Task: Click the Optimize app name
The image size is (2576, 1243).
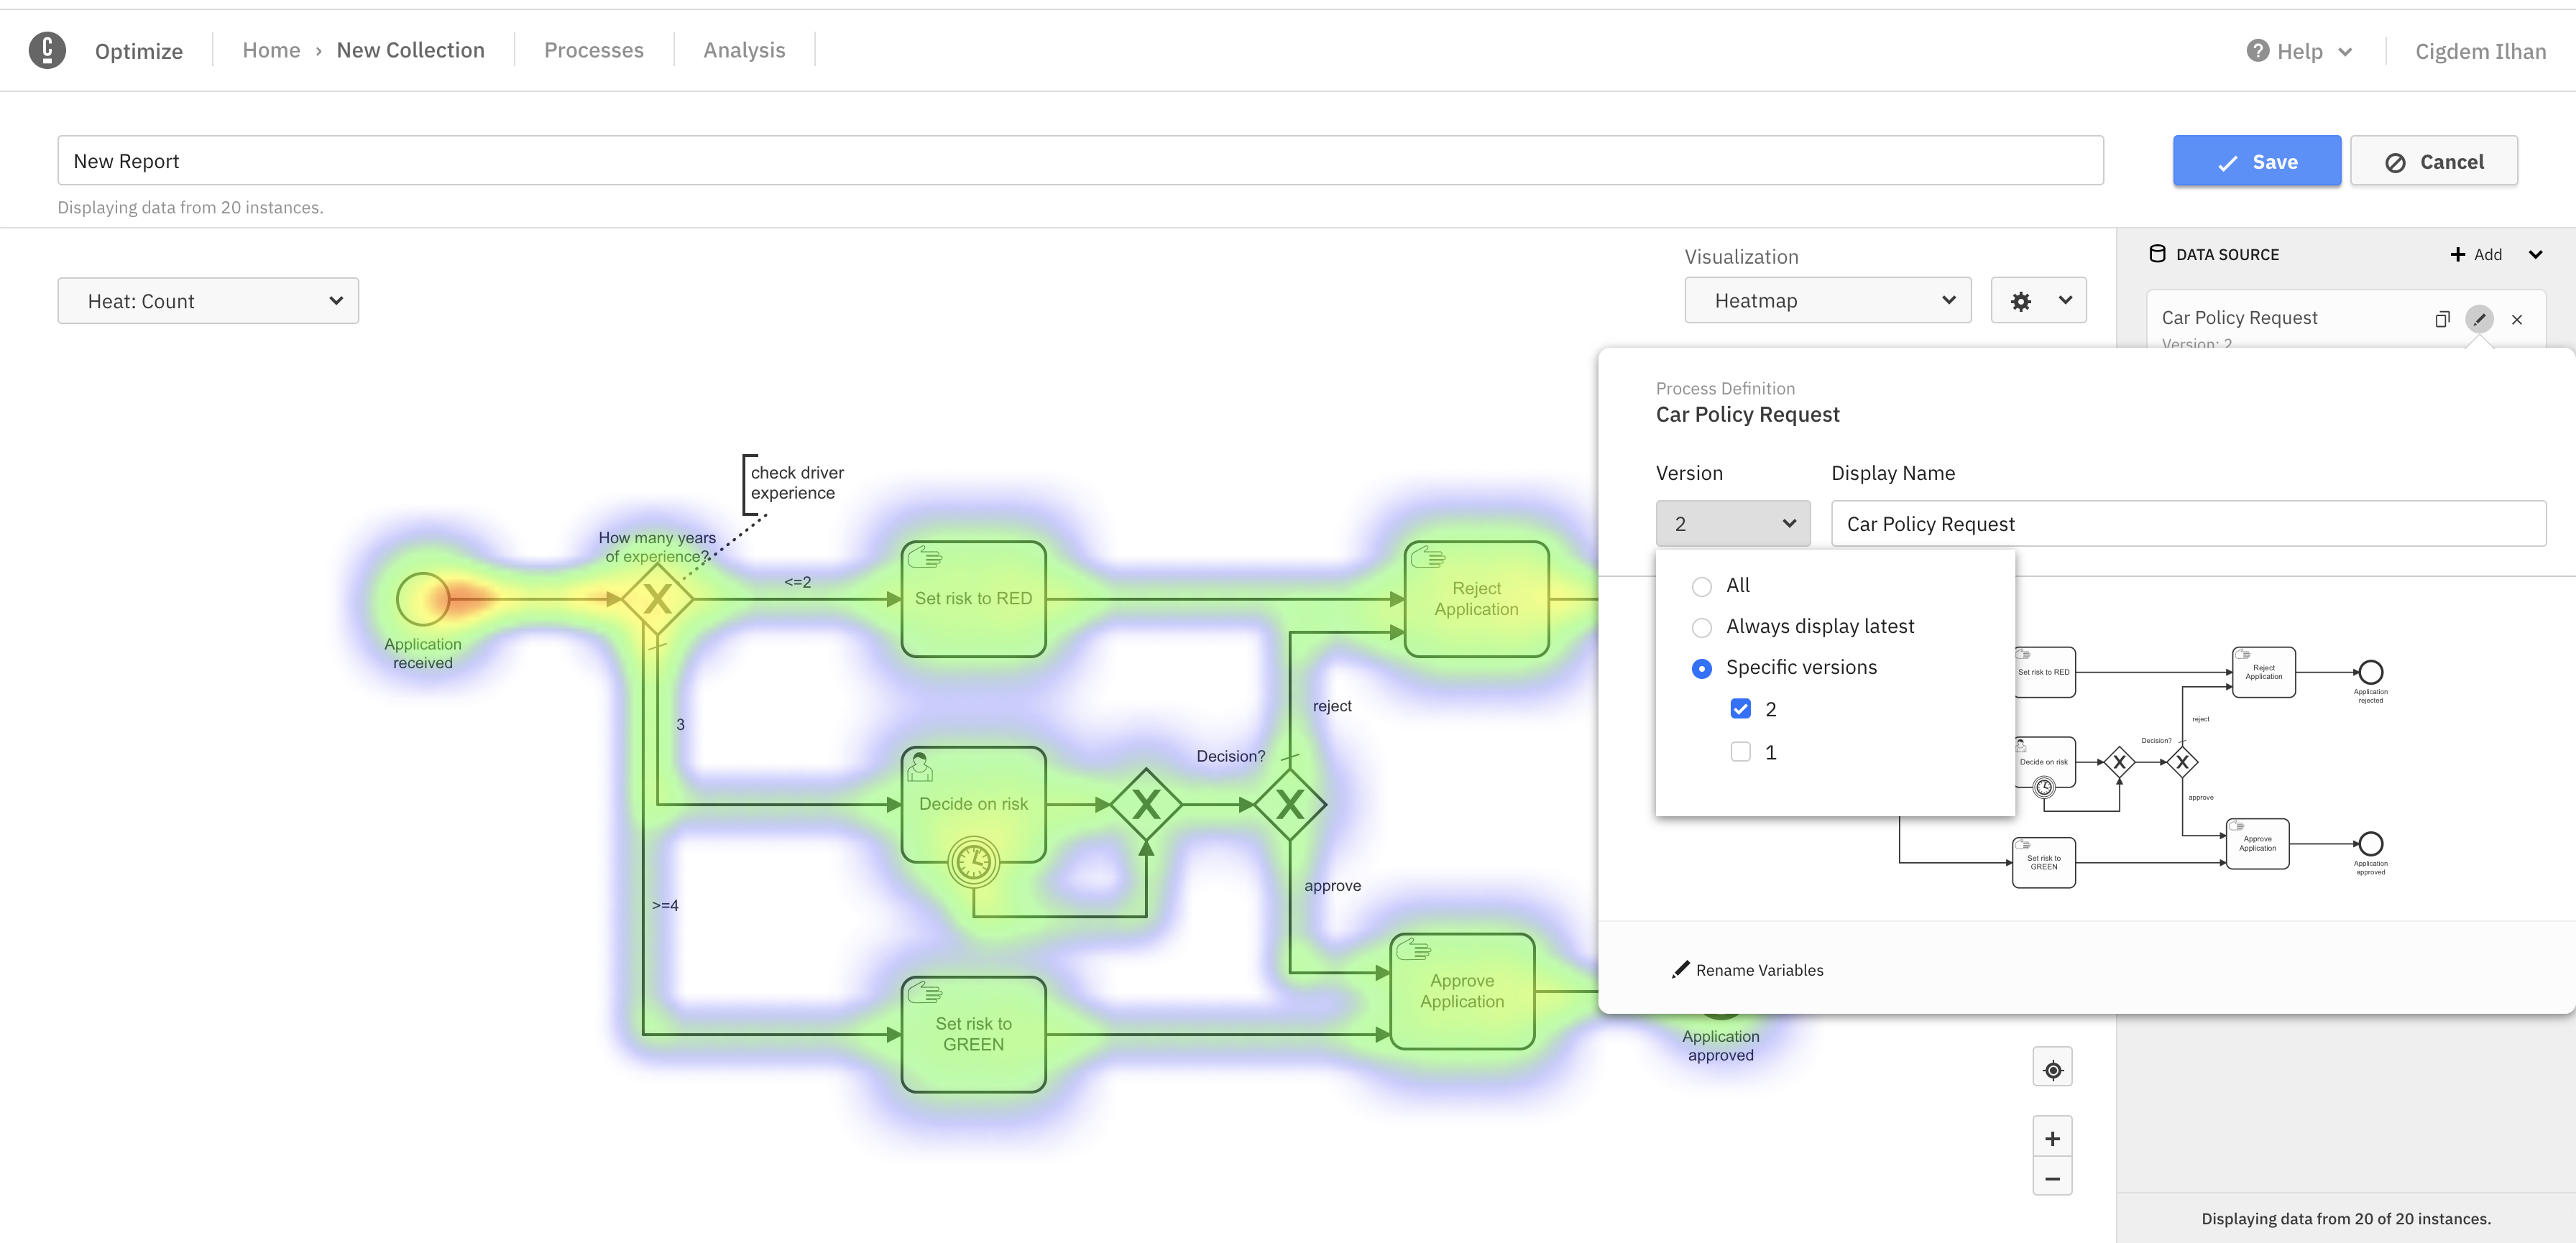Action: [138, 51]
